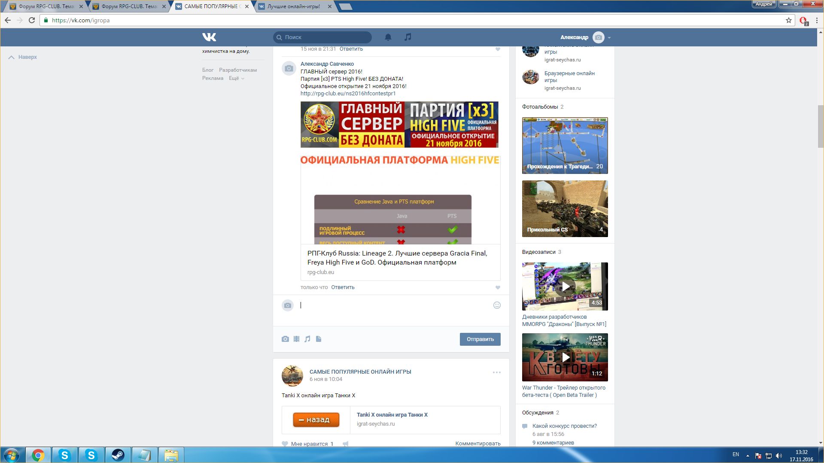The width and height of the screenshot is (824, 463).
Task: Expand the Александр profile menu
Action: [585, 37]
